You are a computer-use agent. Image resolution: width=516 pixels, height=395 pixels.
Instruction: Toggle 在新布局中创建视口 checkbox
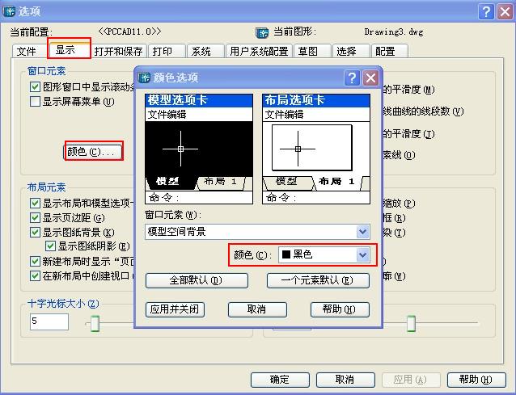[x=35, y=275]
